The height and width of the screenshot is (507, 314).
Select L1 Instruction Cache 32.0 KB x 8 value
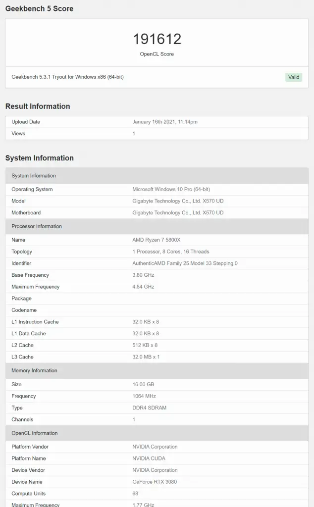[146, 322]
